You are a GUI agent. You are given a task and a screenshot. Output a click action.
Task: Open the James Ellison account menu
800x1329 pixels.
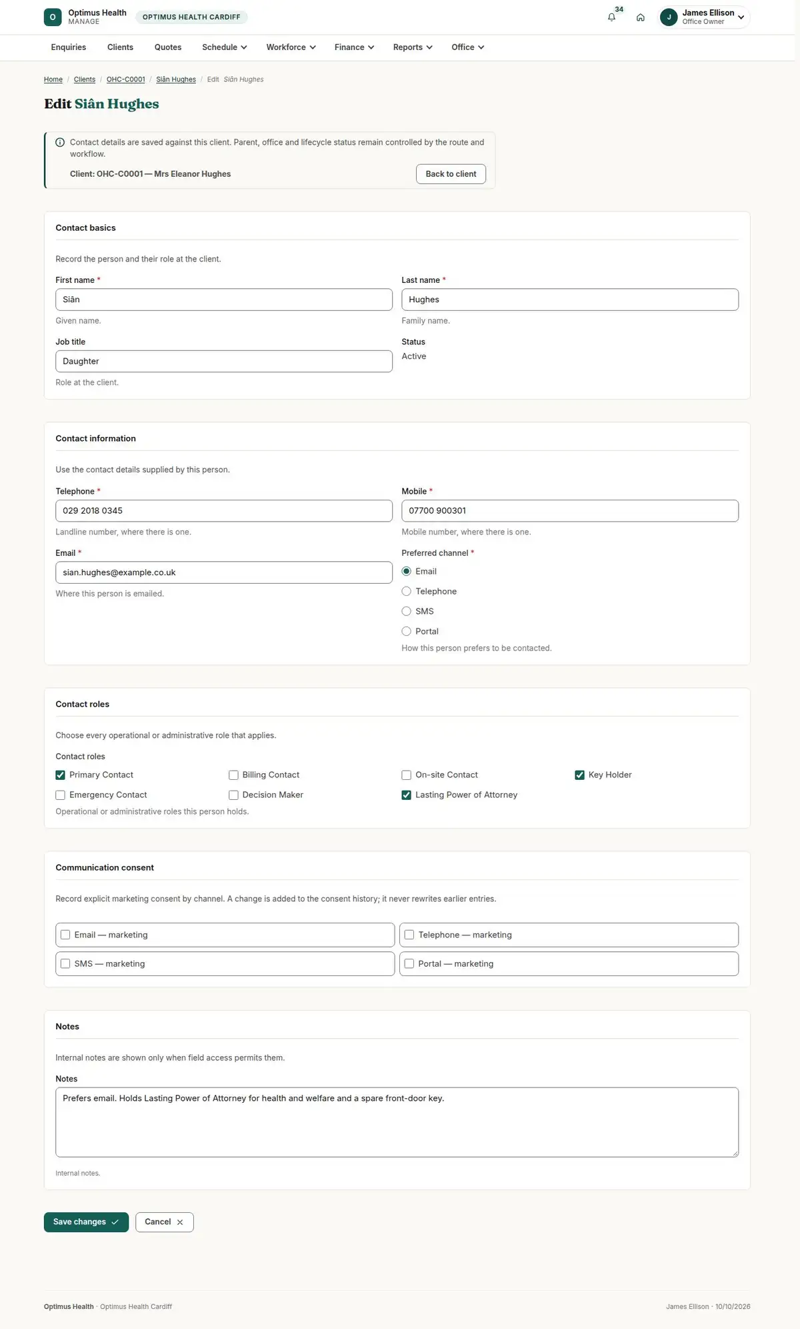point(704,17)
